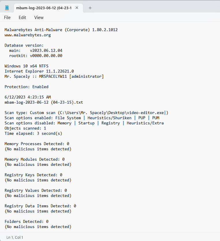Click the Ln 1, Col 1 status indicator
The image size is (220, 241).
pyautogui.click(x=15, y=237)
